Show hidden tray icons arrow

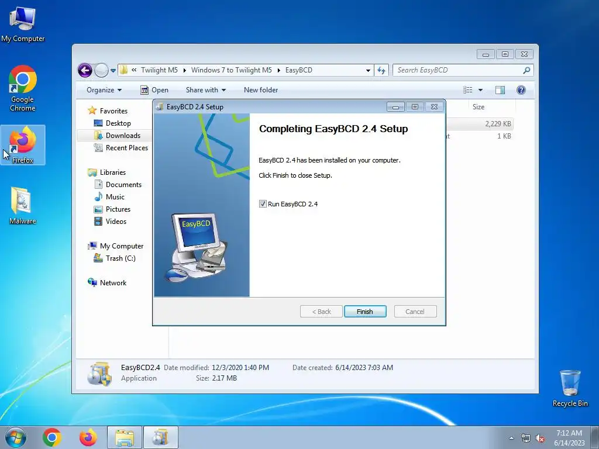coord(511,438)
